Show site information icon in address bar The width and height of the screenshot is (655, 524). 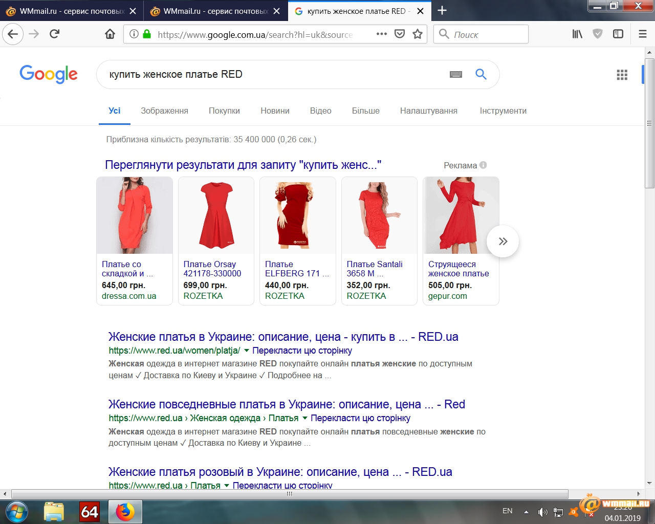click(x=134, y=34)
